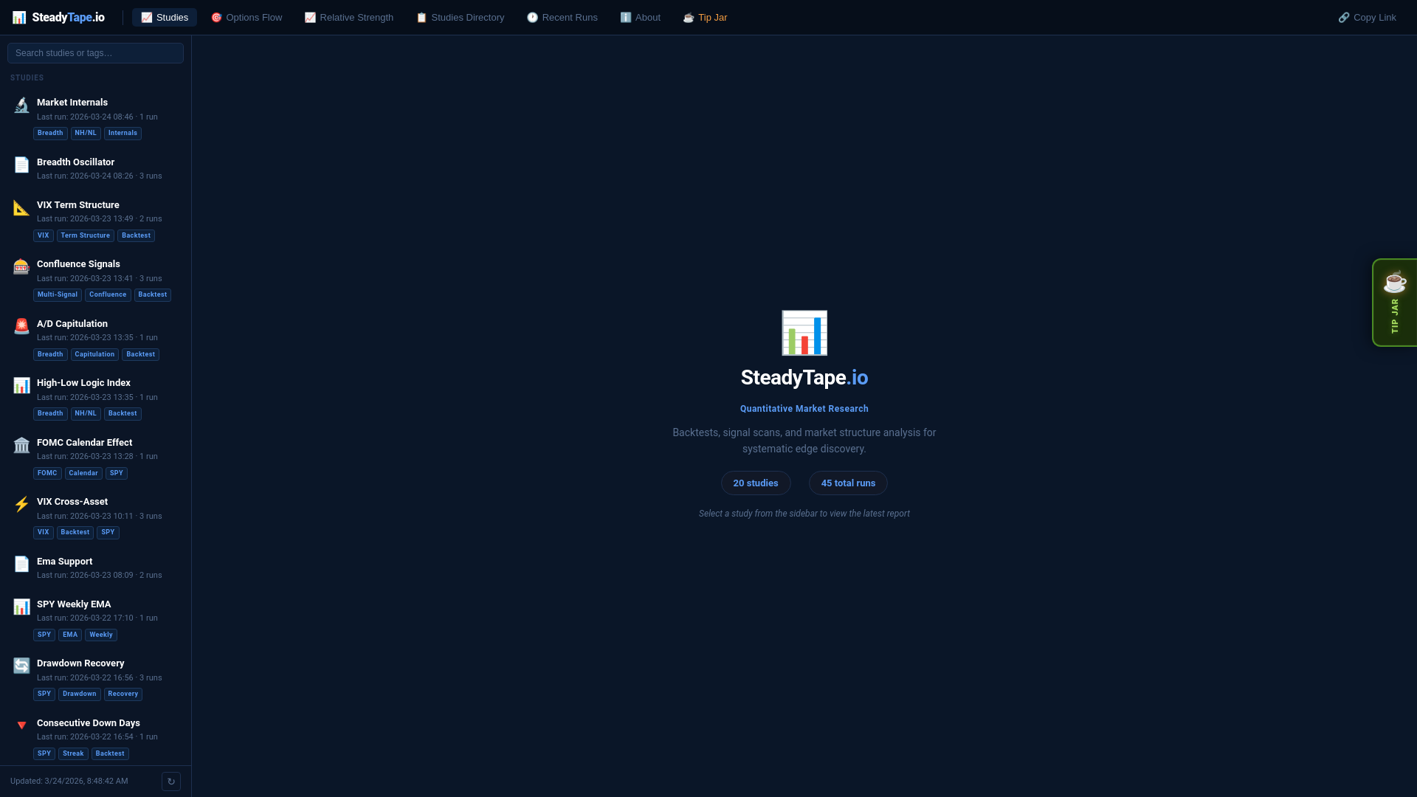
Task: Select the FOMC Calendar Effect study title
Action: click(x=85, y=443)
